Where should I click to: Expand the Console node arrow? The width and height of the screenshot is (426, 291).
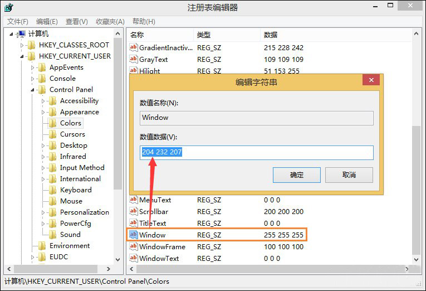tap(33, 79)
